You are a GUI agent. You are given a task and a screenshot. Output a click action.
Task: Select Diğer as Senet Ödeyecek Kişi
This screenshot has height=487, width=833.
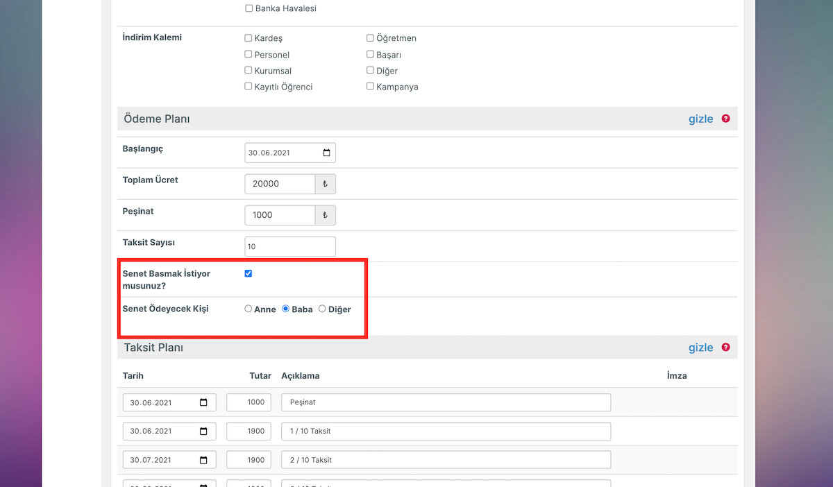pyautogui.click(x=322, y=309)
